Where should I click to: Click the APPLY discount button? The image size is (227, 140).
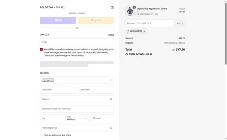click(x=180, y=23)
